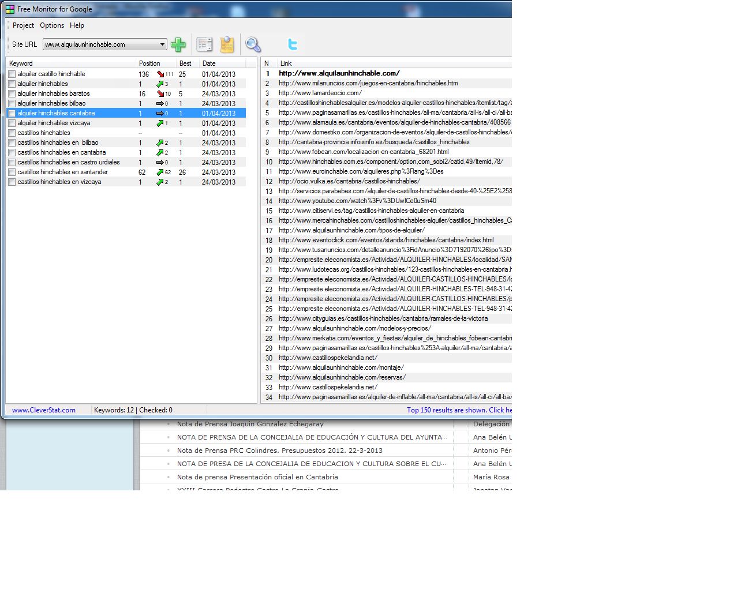
Task: Click green up arrow for 'castillos hinchables en vizcaya'
Action: (160, 182)
